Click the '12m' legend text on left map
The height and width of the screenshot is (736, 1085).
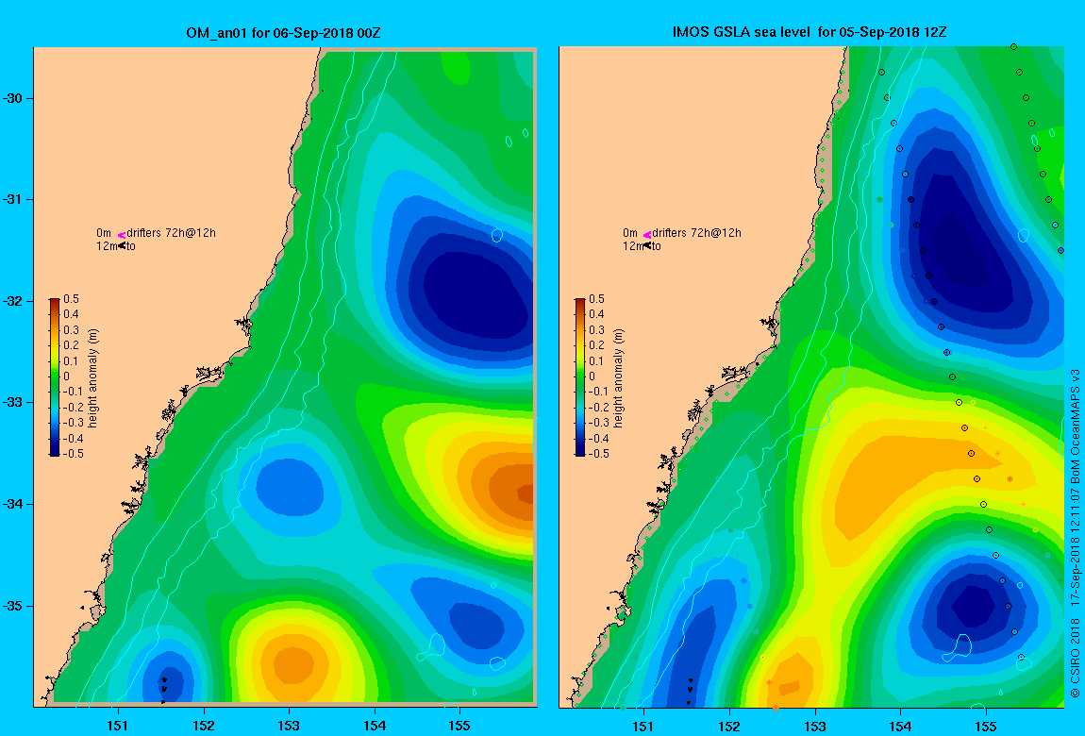[x=106, y=246]
